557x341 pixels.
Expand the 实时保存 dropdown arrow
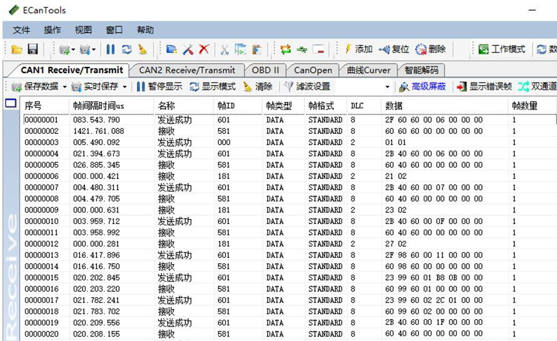[124, 87]
